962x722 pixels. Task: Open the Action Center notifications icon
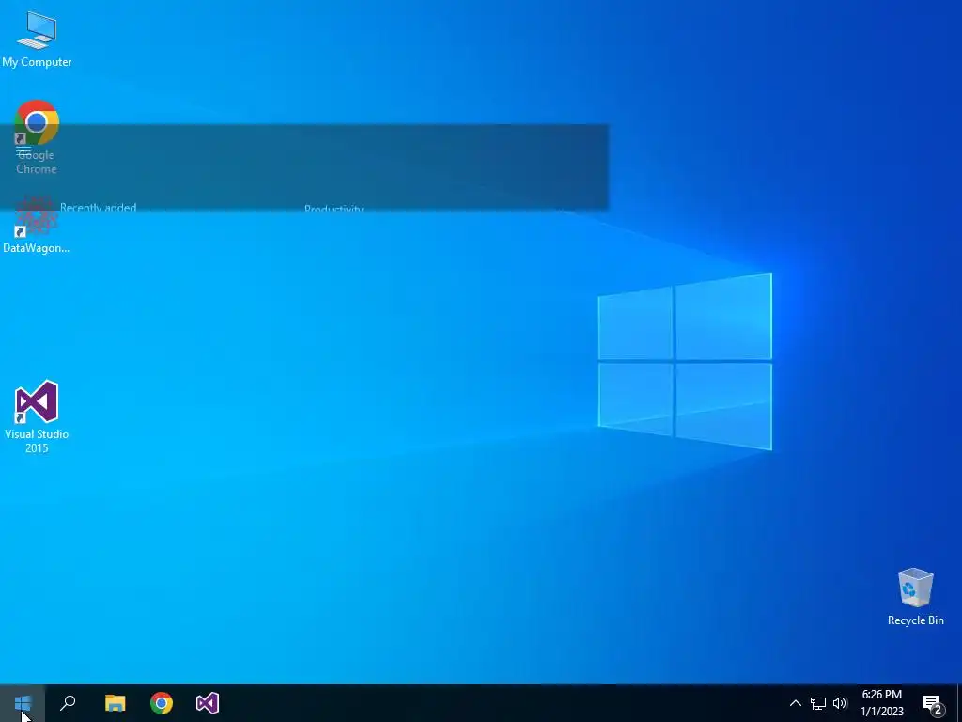[933, 705]
